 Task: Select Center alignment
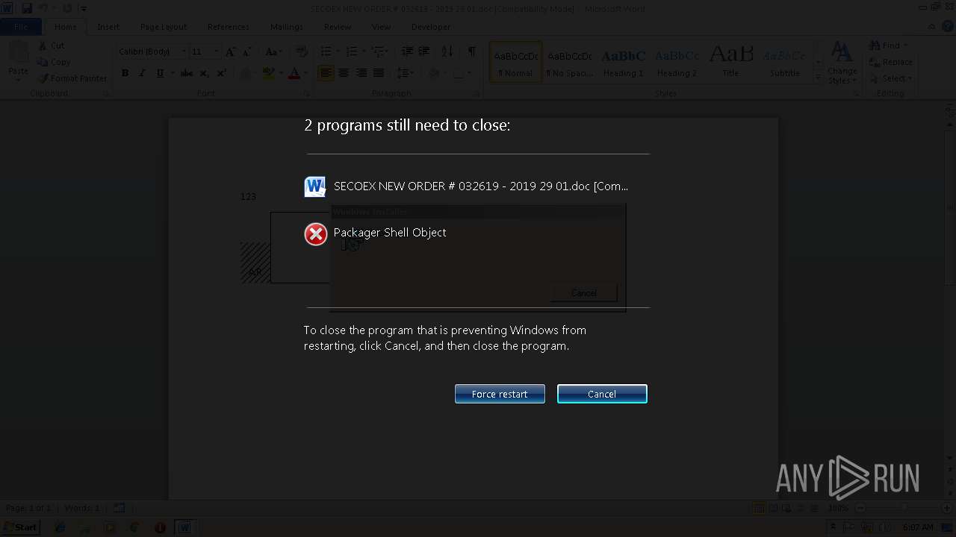344,73
